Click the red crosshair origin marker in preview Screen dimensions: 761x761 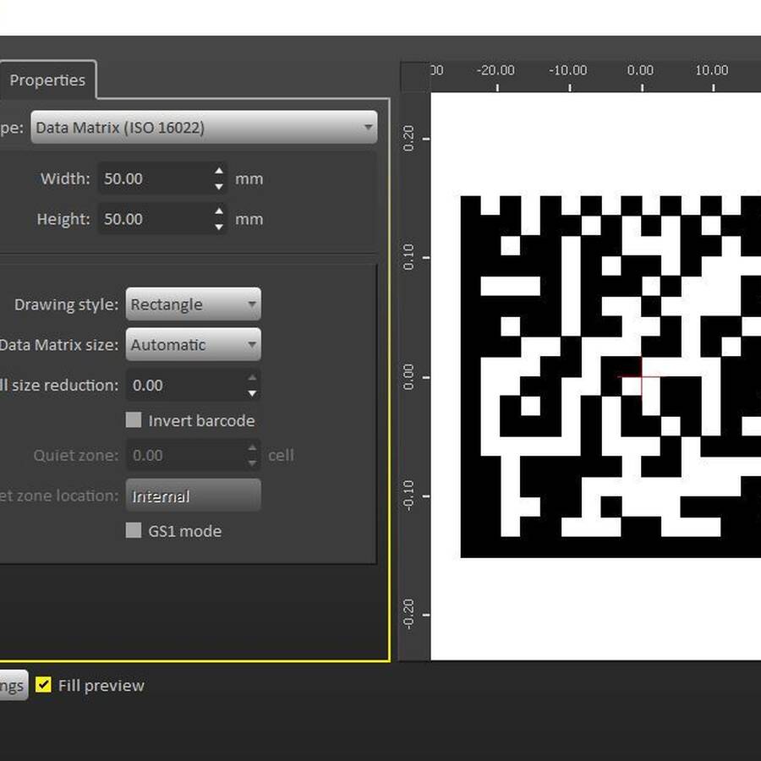tap(642, 376)
